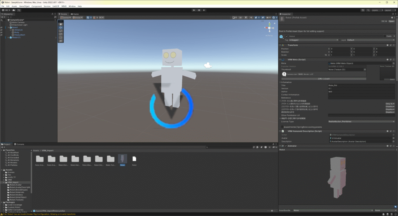Switch to the Game tab

(x=75, y=14)
